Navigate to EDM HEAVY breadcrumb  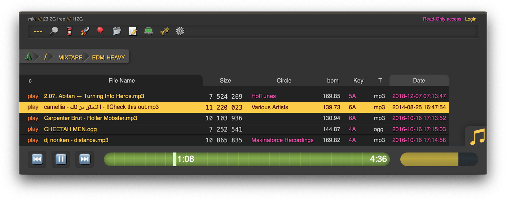pyautogui.click(x=109, y=57)
